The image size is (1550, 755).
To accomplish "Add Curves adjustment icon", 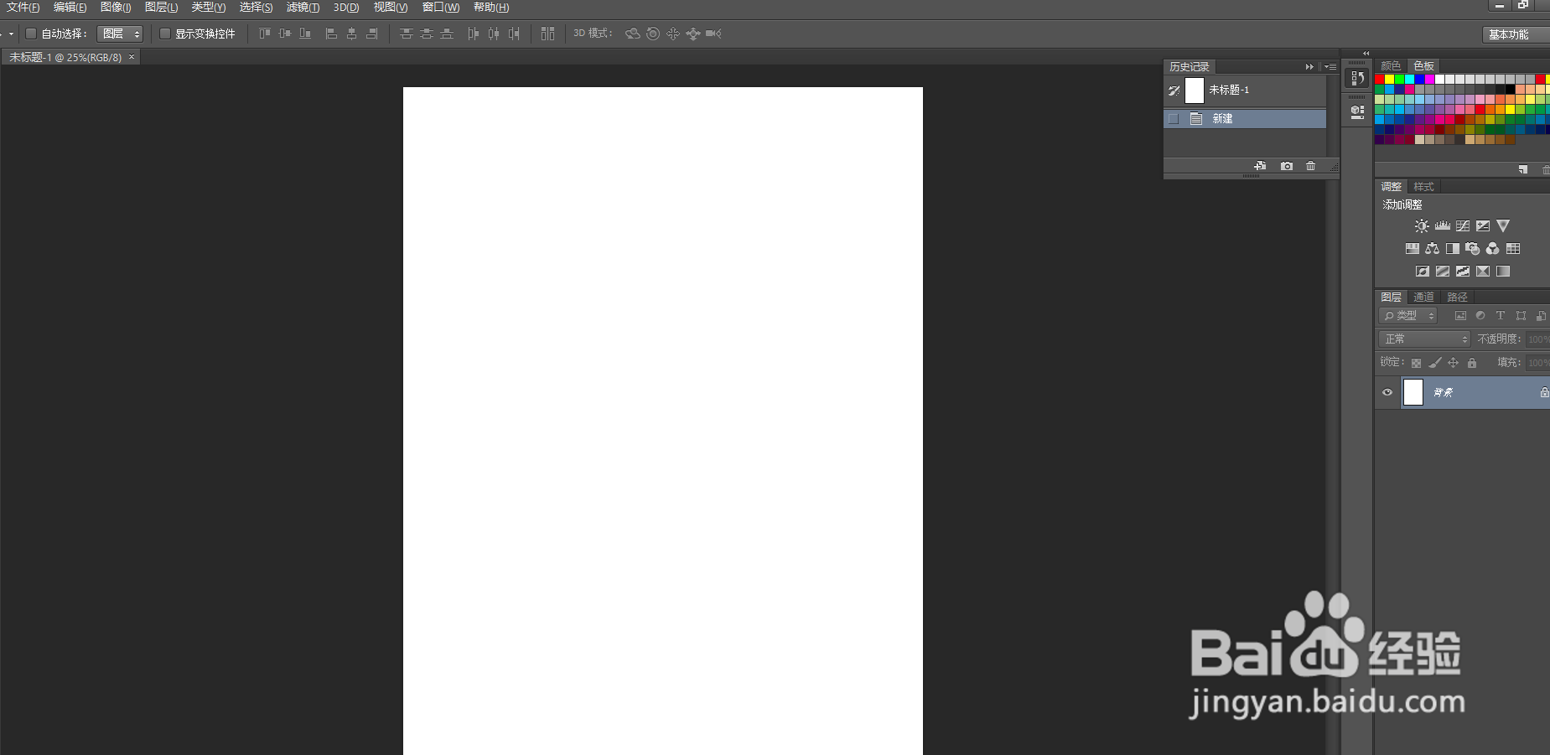I will (x=1463, y=226).
